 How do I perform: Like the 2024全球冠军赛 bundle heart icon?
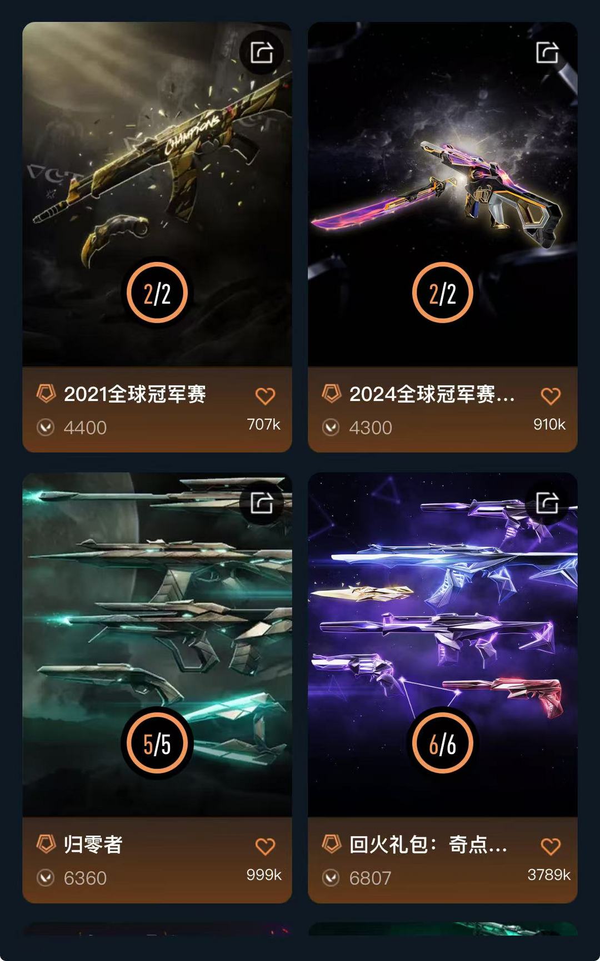click(x=551, y=396)
